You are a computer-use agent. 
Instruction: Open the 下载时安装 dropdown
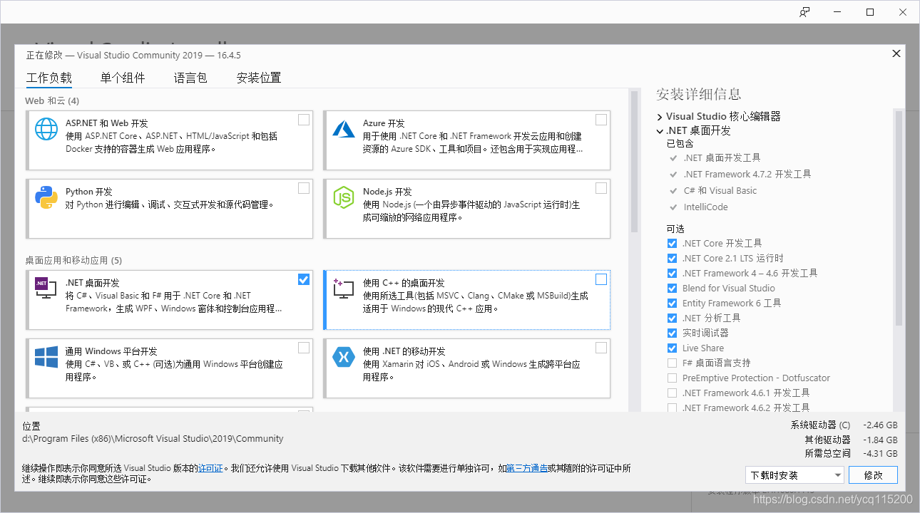pos(794,475)
